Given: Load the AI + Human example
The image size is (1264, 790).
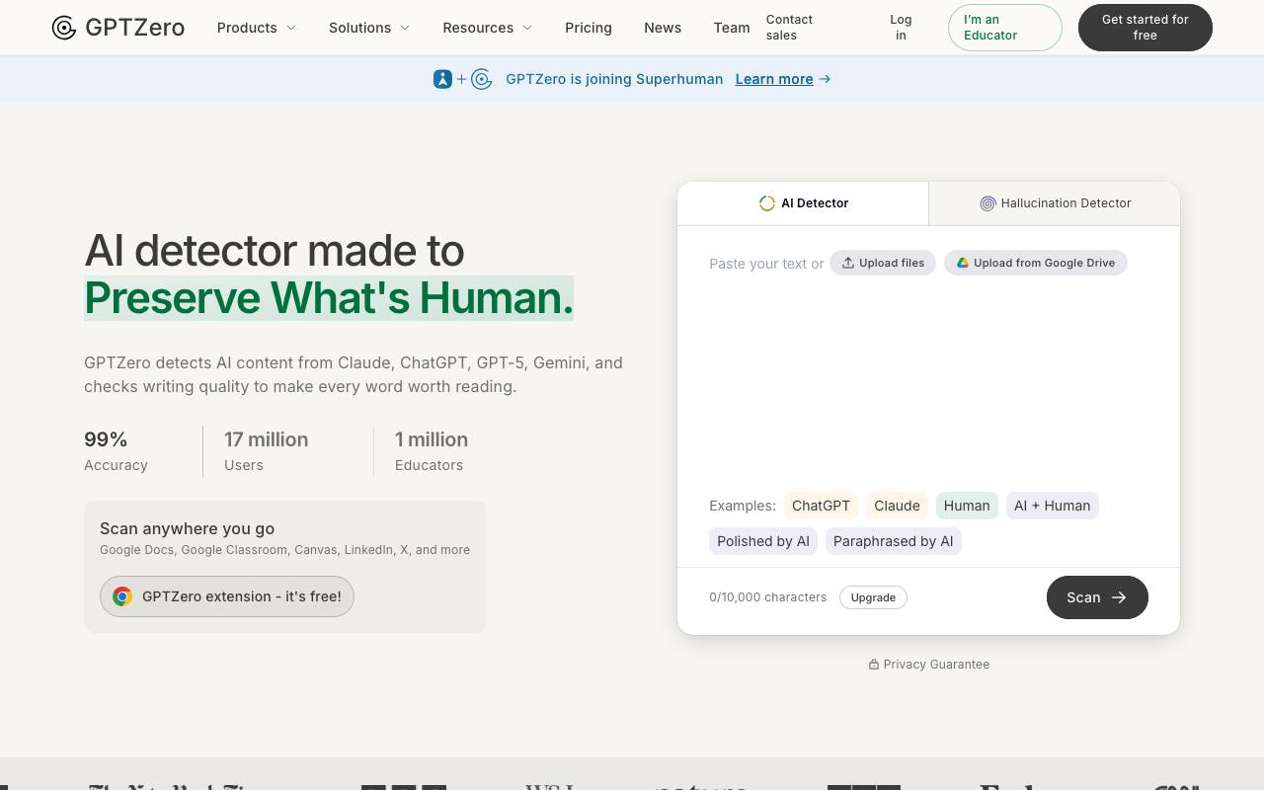Looking at the screenshot, I should (x=1053, y=506).
